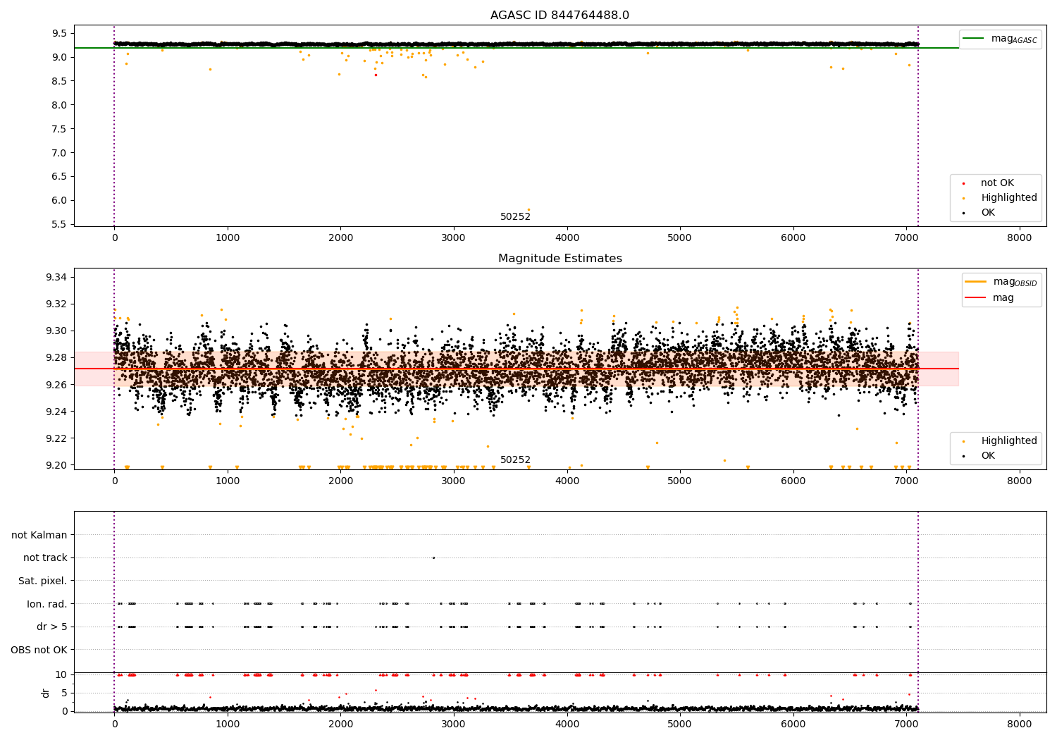
Task: Click the '4000' x-axis tick under the top plot
Action: click(567, 238)
